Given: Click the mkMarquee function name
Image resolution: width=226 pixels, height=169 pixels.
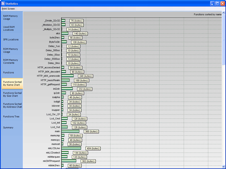Looking at the screenshot, I should click(x=54, y=157).
